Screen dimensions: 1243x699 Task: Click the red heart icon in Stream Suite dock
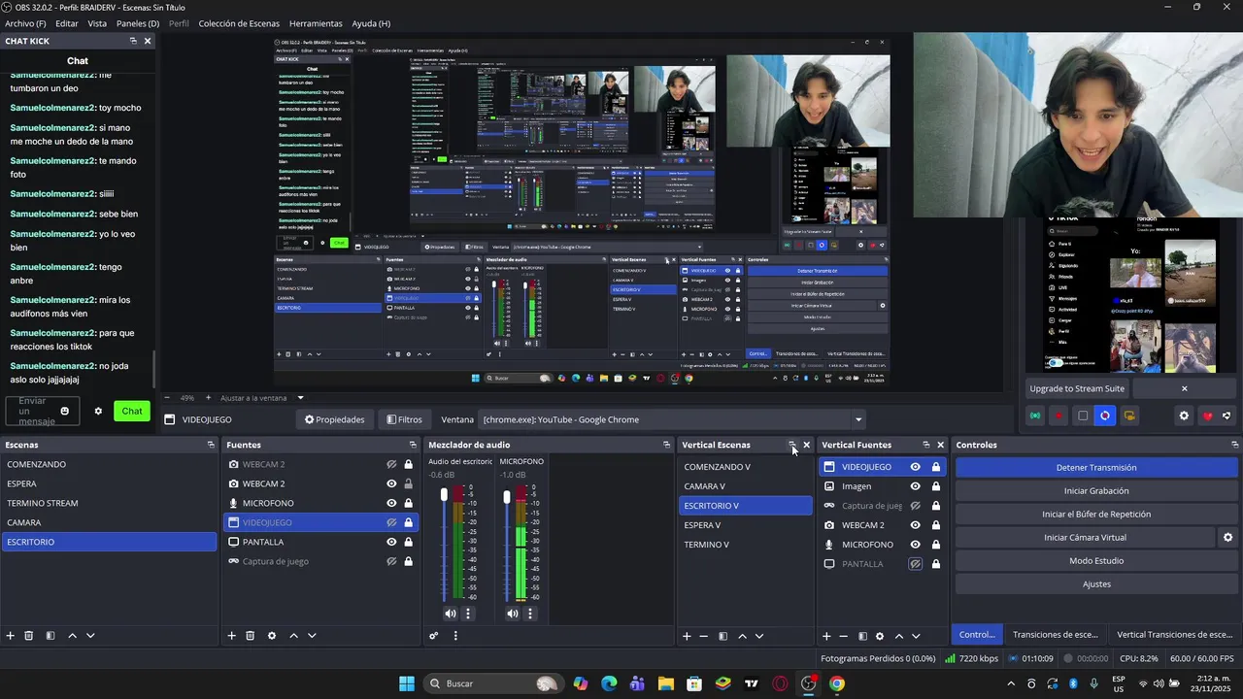pos(1208,416)
